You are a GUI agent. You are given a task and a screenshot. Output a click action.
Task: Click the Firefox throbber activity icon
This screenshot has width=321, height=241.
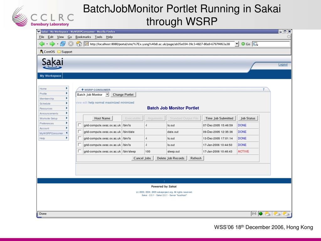point(289,37)
